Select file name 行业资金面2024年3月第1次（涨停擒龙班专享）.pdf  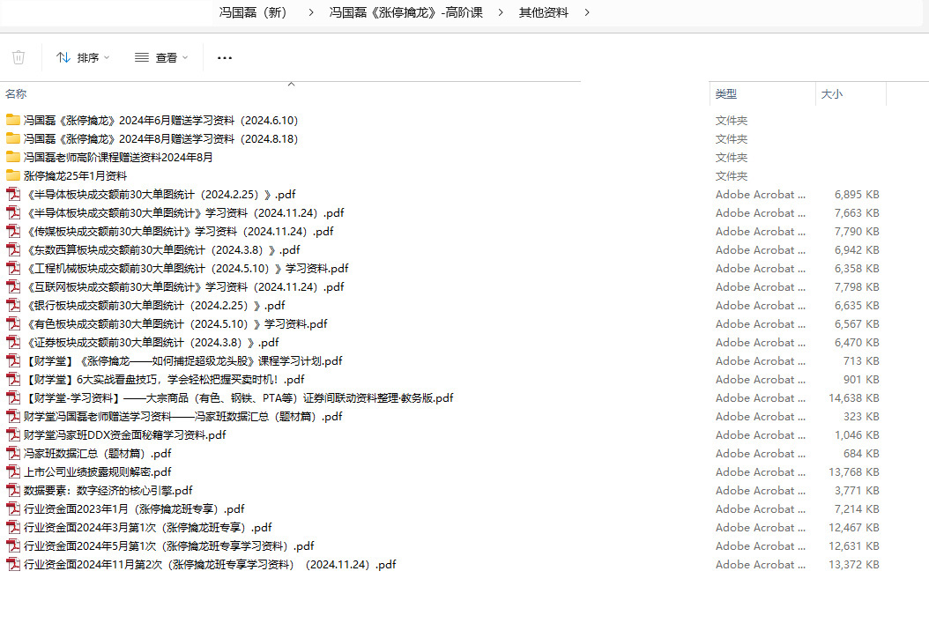(x=148, y=527)
